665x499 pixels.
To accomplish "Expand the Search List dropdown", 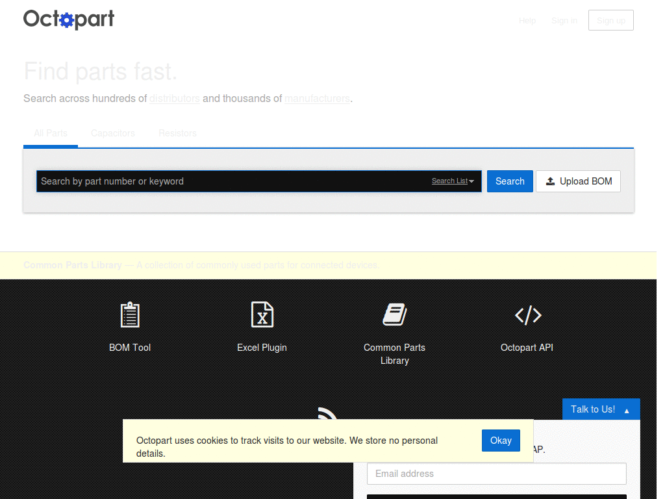I will point(453,181).
